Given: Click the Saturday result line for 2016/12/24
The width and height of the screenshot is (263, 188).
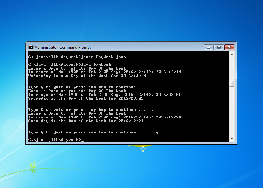Looking at the screenshot, I should pos(86,121).
